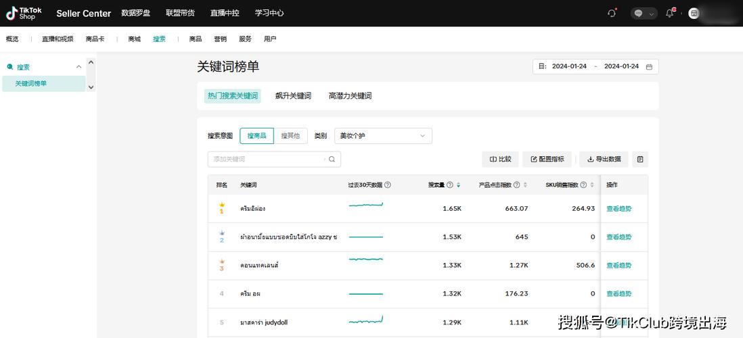Image resolution: width=743 pixels, height=338 pixels.
Task: Click 查看趋势 for ครีมอิผ่อง
Action: coord(619,209)
